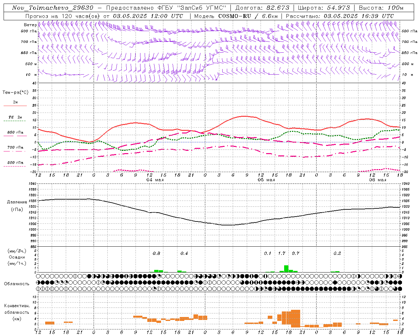Click Рассчитано: 03.05.2025 16:39 UTC timestamp

pyautogui.click(x=340, y=16)
